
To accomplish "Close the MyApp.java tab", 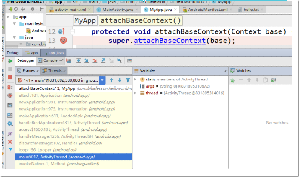I will coord(175,10).
